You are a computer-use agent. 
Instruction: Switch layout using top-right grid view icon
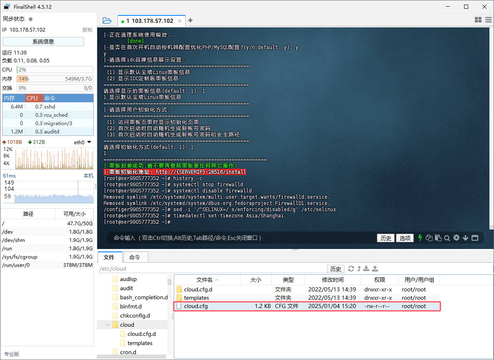pos(478,20)
